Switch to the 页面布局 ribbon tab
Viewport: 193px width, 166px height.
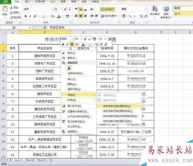coord(40,2)
